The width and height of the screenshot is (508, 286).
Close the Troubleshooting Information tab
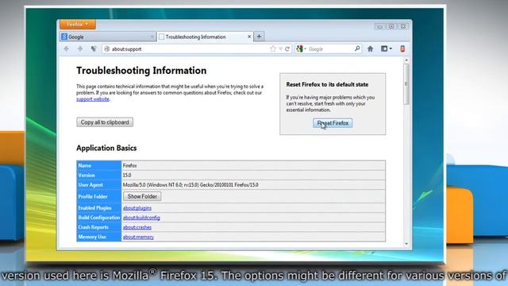pos(249,37)
